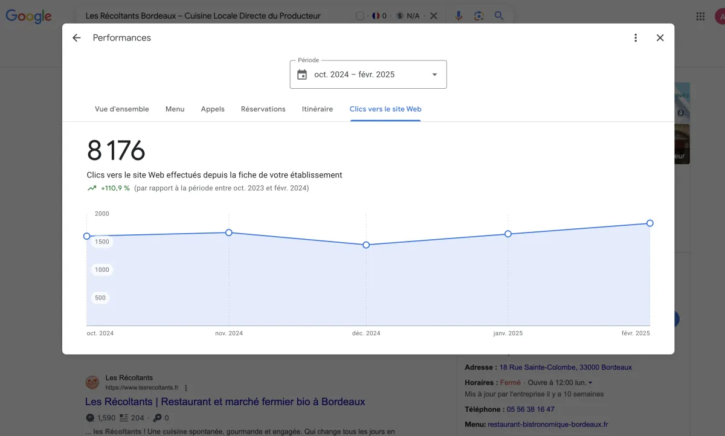
Task: Click the nov. 2024 chart data point
Action: pos(229,232)
